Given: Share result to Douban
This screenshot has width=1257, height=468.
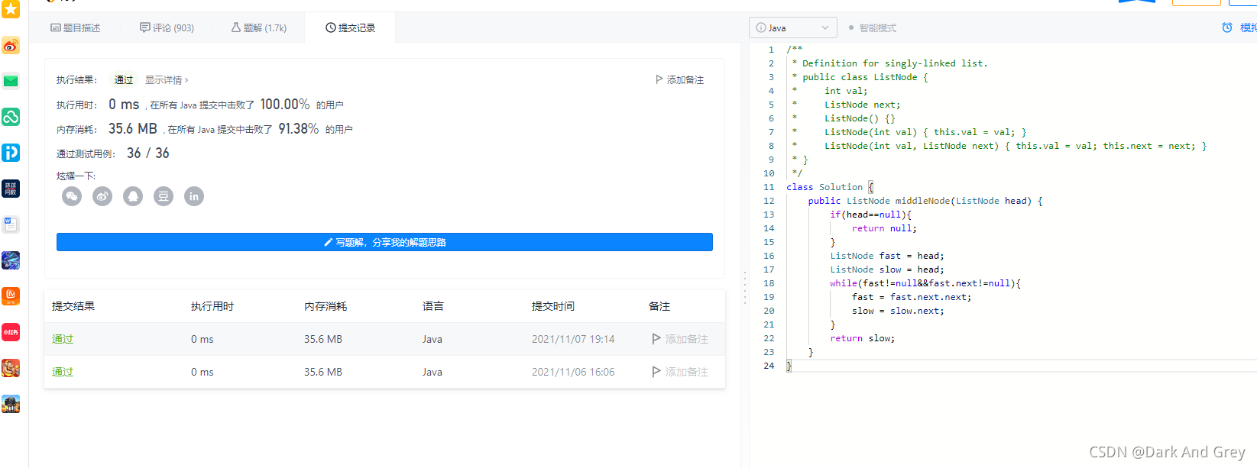Looking at the screenshot, I should 164,196.
